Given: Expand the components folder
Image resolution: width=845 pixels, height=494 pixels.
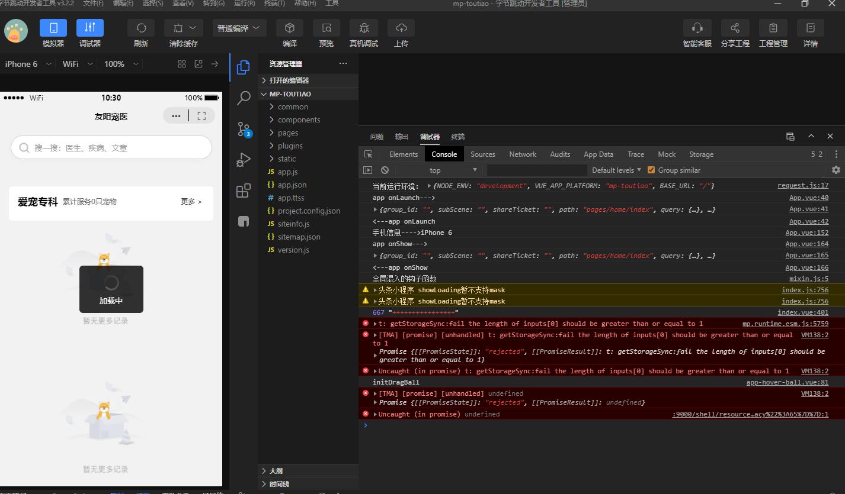Looking at the screenshot, I should point(299,120).
